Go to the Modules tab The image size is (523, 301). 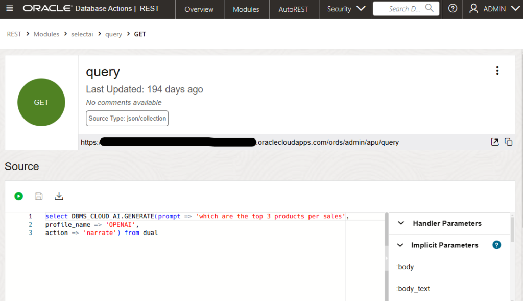tap(246, 9)
